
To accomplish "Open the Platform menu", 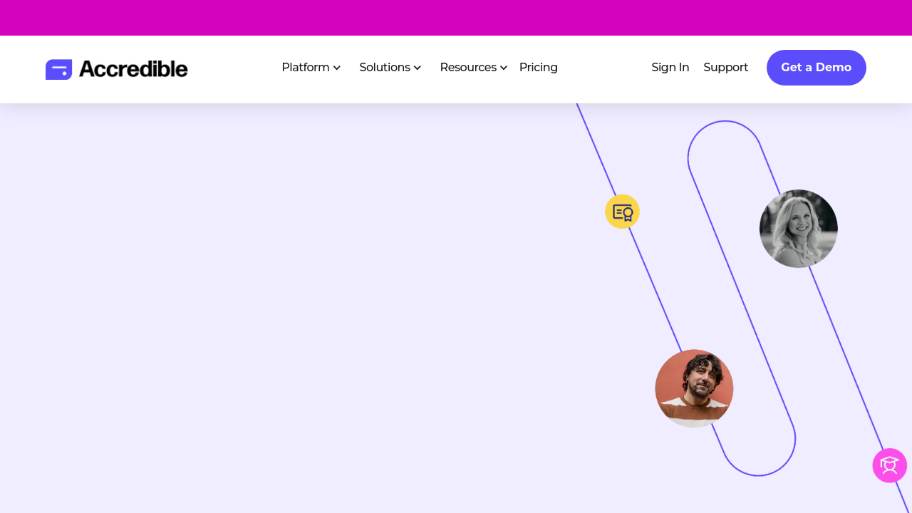I will tap(305, 68).
